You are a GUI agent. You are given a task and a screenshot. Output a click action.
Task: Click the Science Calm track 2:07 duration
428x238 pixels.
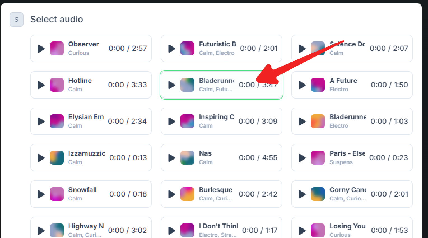point(389,48)
